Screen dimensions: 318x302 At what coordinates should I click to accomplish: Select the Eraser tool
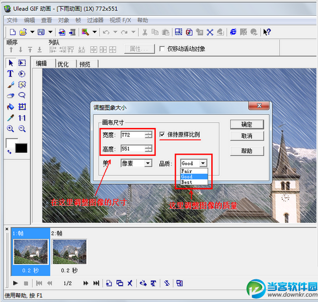11,96
